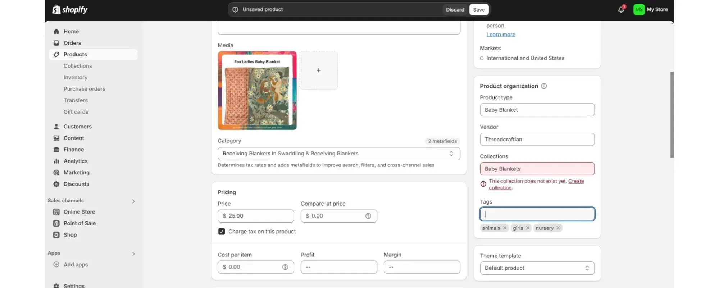Open Inventory in the sidebar
The width and height of the screenshot is (719, 288).
click(76, 78)
